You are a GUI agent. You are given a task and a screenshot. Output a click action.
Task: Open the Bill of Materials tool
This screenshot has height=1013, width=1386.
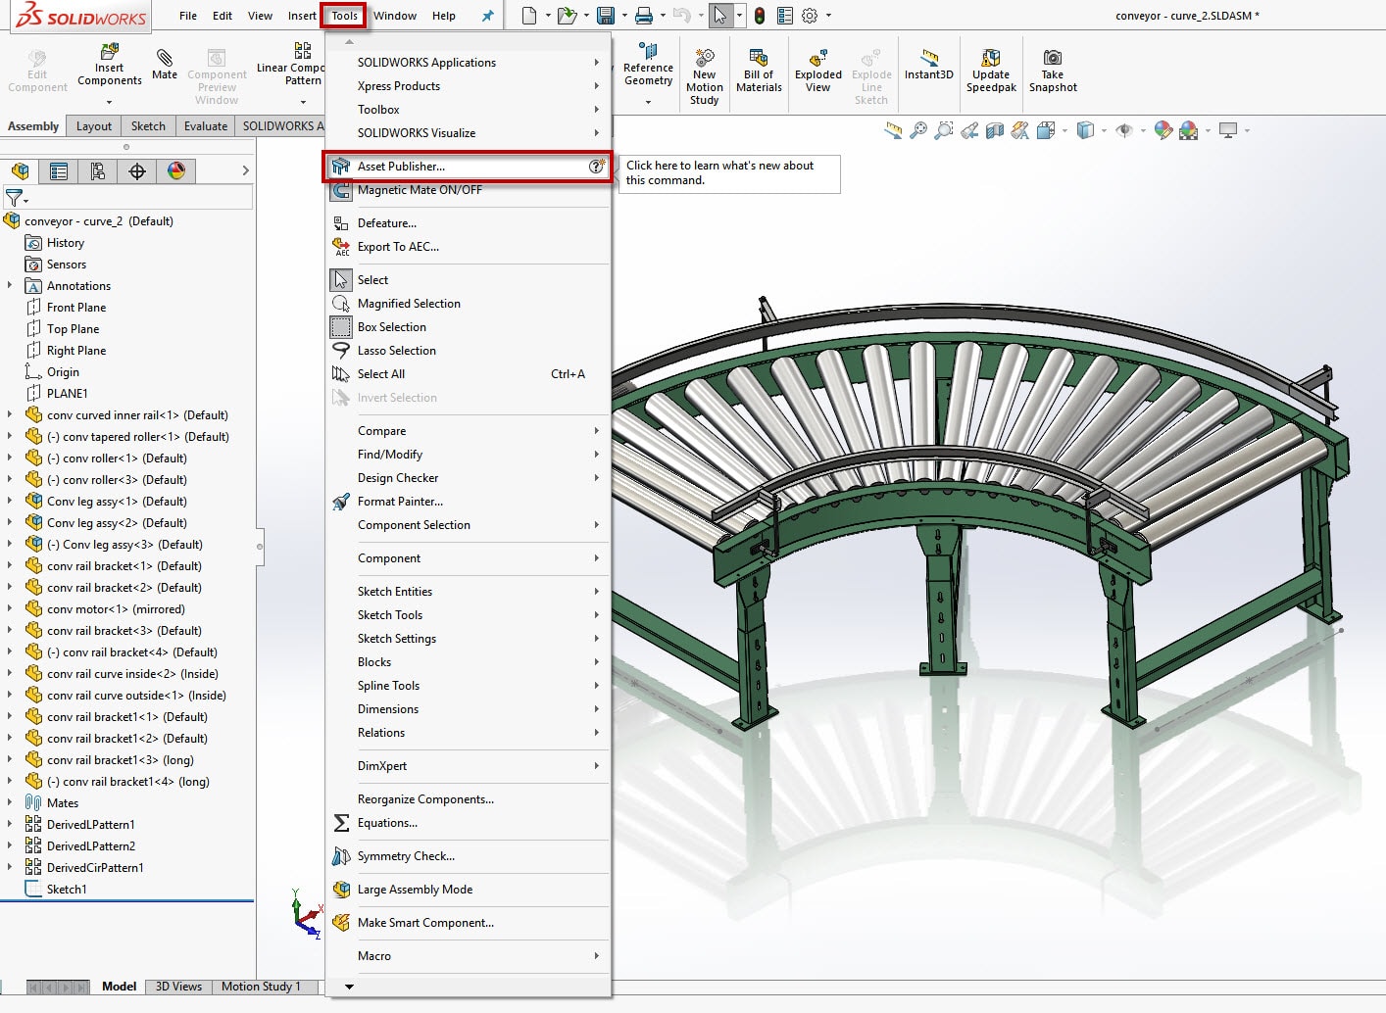coord(759,59)
